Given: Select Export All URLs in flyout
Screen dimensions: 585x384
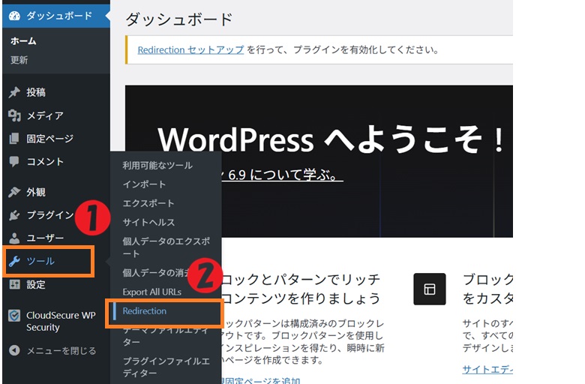Looking at the screenshot, I should 151,292.
